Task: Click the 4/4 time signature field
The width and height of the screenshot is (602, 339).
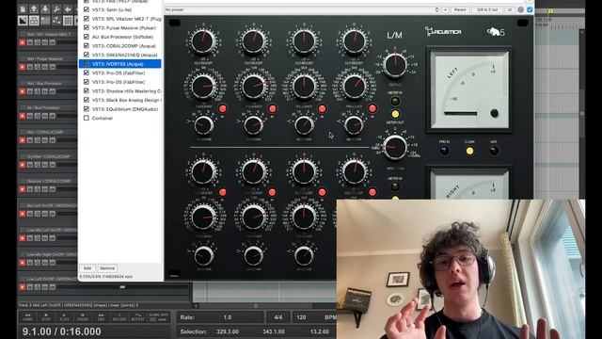Action: click(278, 317)
